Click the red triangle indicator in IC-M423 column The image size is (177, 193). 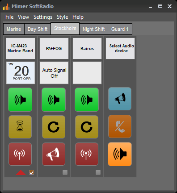click(x=21, y=172)
